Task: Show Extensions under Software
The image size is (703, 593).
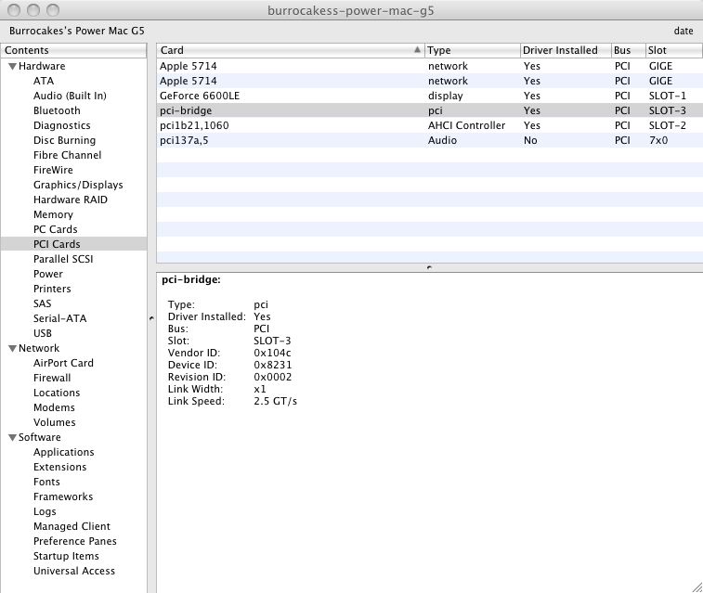Action: coord(59,467)
